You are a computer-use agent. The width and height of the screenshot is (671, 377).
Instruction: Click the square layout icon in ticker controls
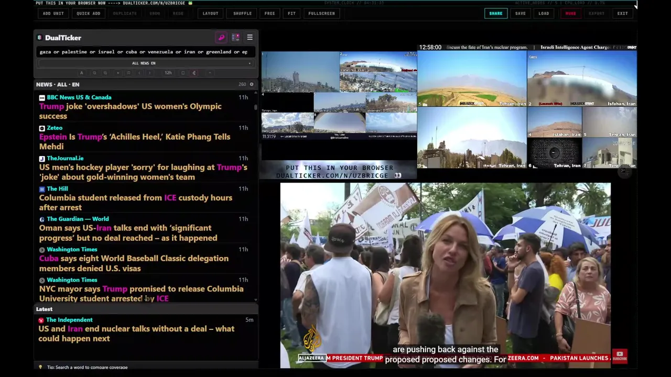(183, 73)
